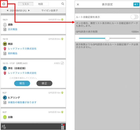Go to next date with right arrow
Viewport: 140px width, 130px height.
point(29,11)
